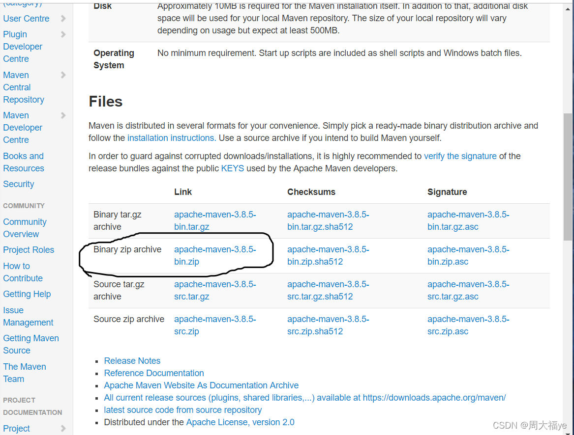
Task: Open User Centre sidebar link
Action: tap(27, 19)
